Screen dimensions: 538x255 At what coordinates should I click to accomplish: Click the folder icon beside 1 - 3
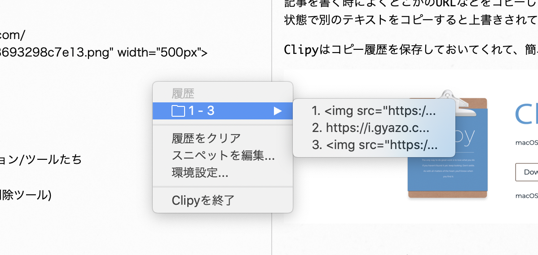178,111
